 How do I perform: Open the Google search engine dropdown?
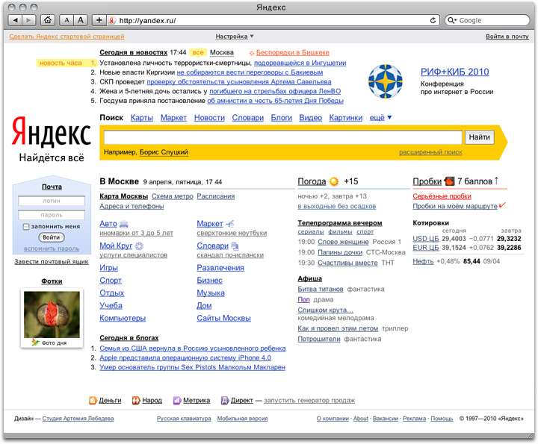point(452,20)
